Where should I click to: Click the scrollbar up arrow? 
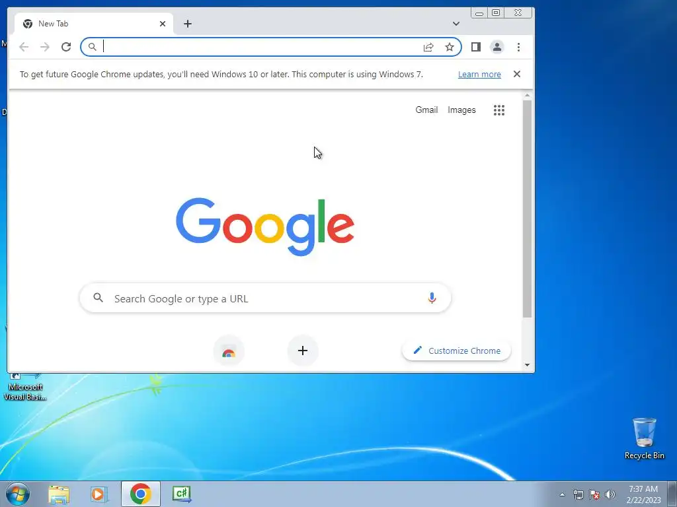point(527,95)
